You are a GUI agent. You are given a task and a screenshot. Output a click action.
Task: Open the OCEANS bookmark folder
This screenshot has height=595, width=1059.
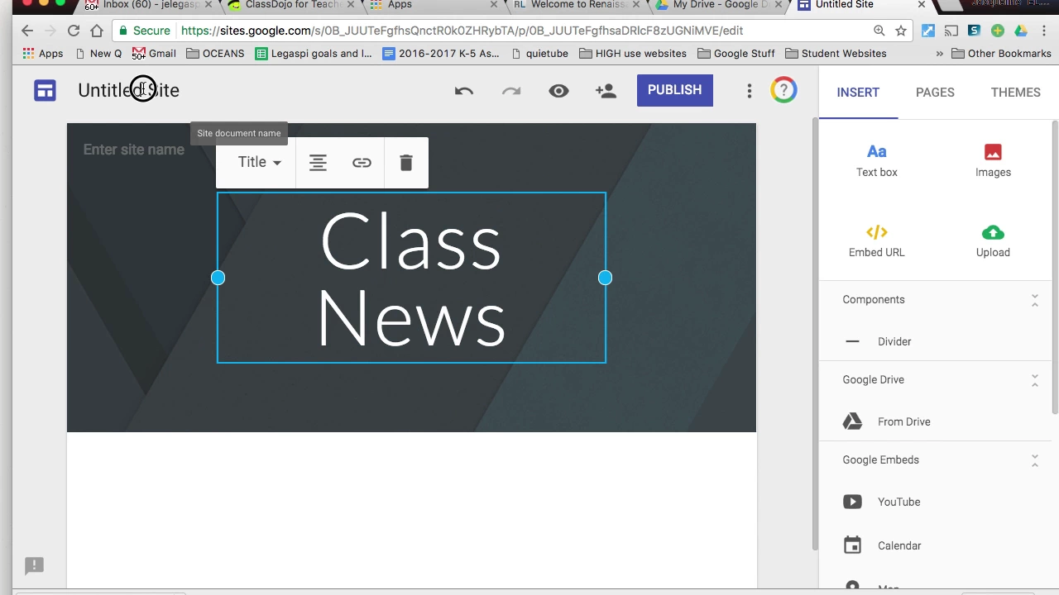point(215,54)
